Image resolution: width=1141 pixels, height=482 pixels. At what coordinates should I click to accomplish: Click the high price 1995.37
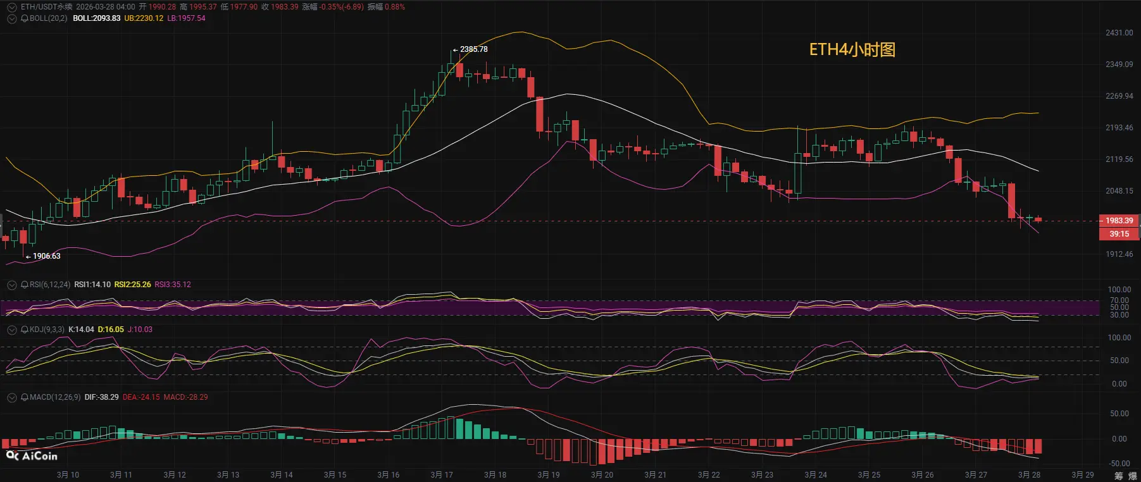point(203,7)
